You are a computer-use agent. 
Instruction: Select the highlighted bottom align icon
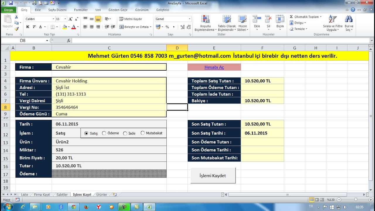(98, 19)
